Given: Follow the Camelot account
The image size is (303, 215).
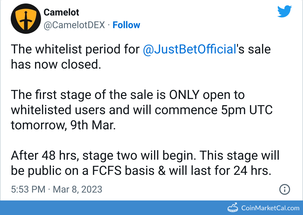Looking at the screenshot, I should 126,25.
